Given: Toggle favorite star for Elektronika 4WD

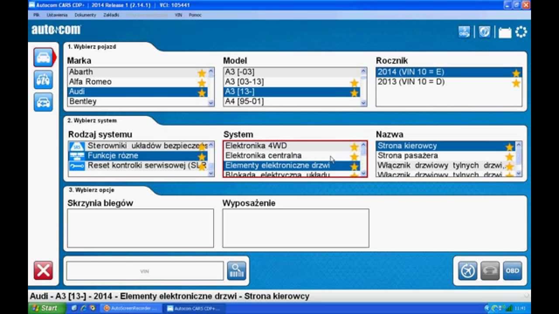Looking at the screenshot, I should click(354, 147).
